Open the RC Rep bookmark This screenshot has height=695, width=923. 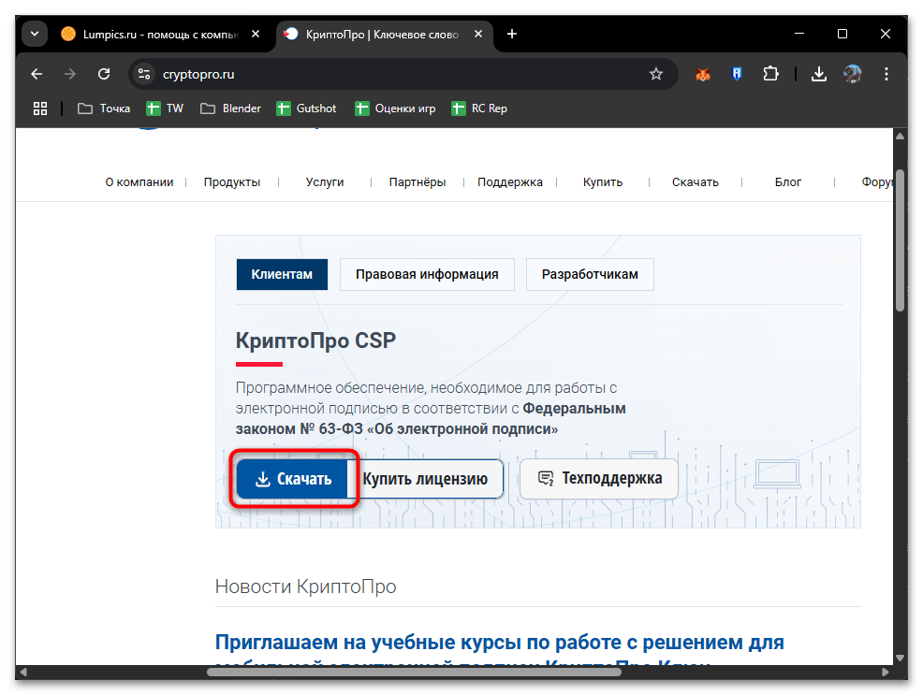479,109
